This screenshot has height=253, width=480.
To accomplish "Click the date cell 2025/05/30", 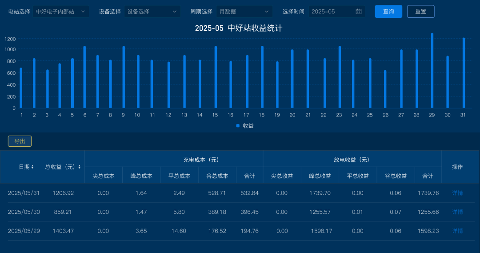I will (x=24, y=212).
